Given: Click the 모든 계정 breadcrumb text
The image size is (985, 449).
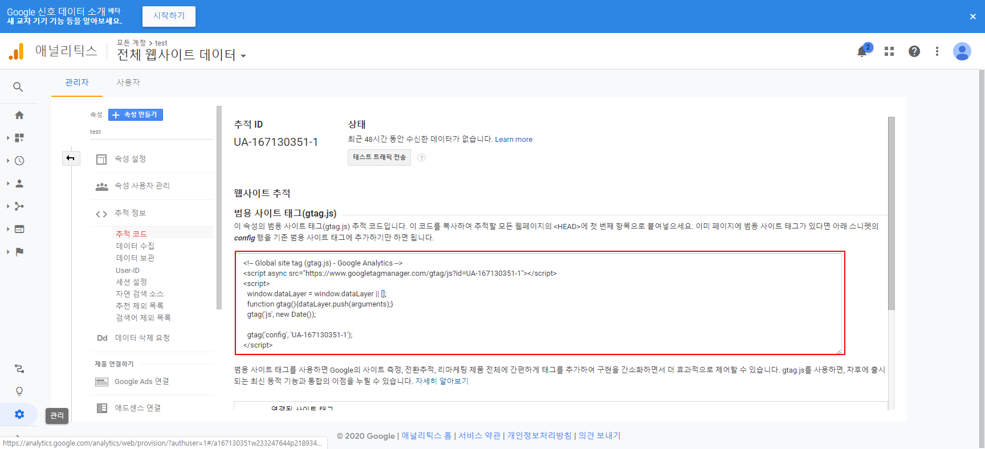Looking at the screenshot, I should [x=131, y=43].
